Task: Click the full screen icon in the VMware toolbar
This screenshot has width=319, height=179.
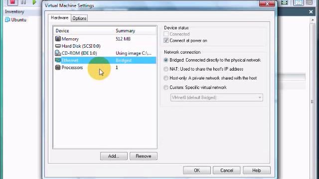Action: (285, 2)
